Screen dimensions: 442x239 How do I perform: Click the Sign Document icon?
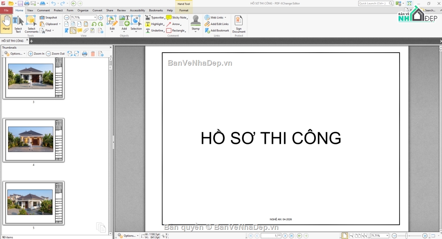[x=239, y=24]
